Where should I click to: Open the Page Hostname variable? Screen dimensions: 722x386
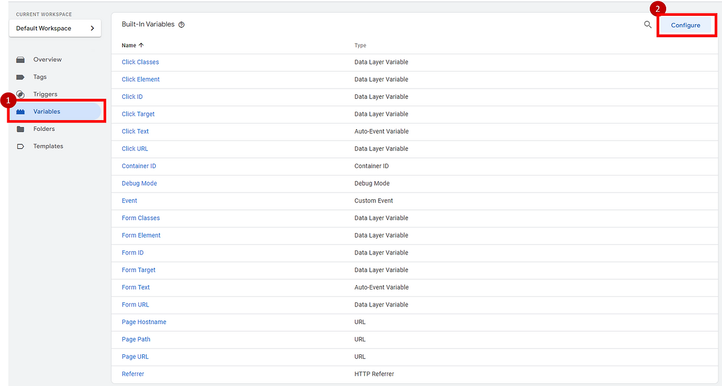pyautogui.click(x=144, y=322)
